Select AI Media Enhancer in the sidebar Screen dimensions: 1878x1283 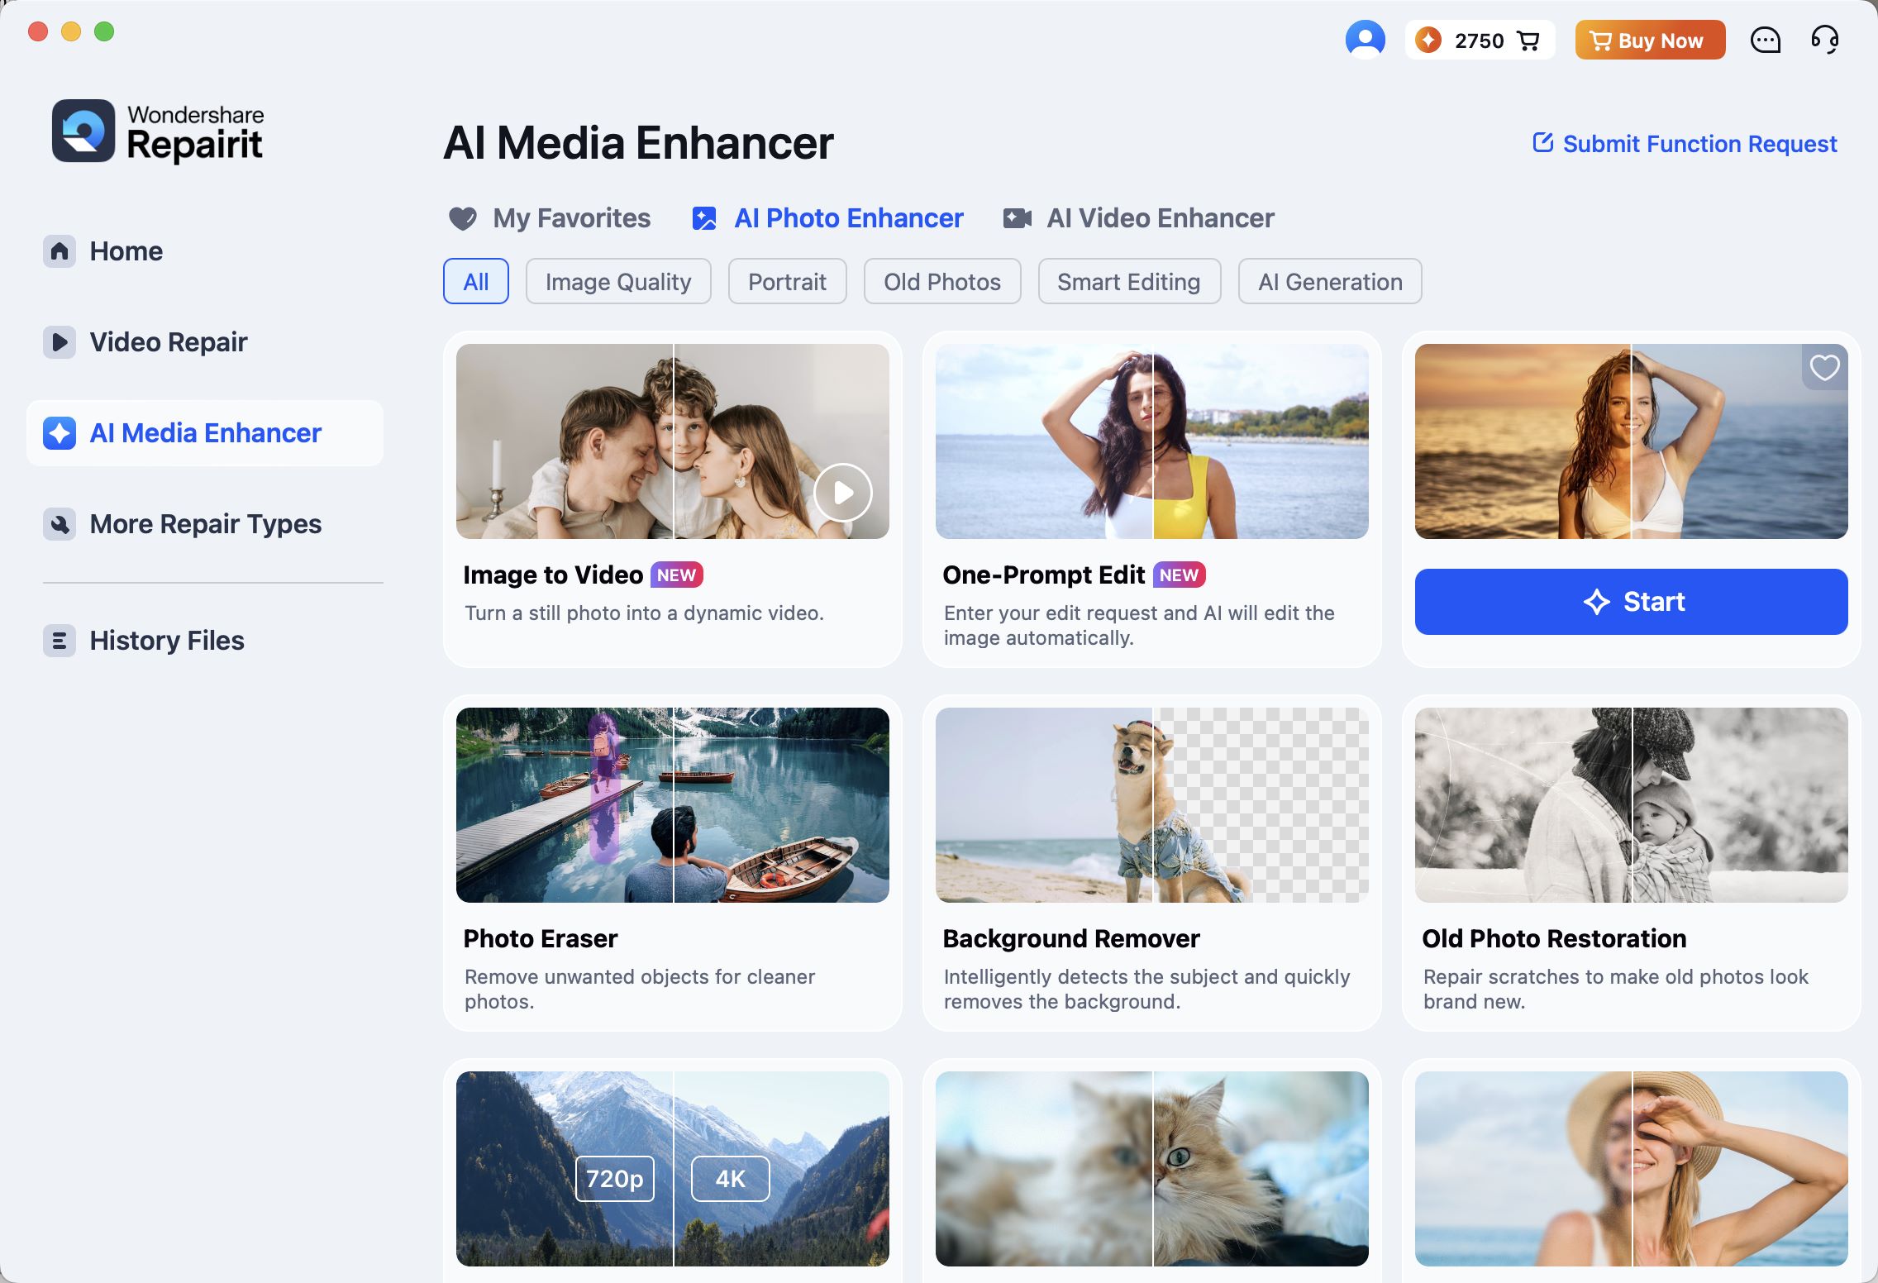(x=205, y=433)
